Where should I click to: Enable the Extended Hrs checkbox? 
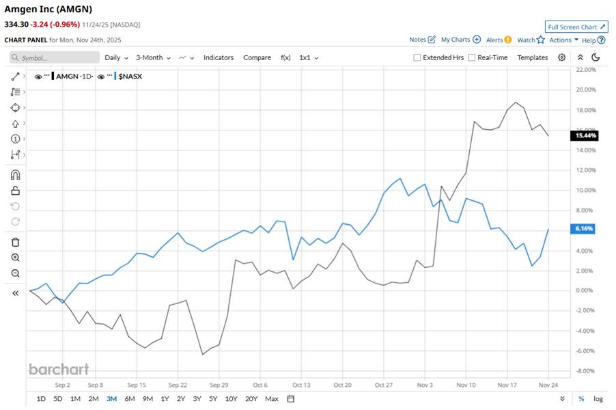tap(417, 58)
